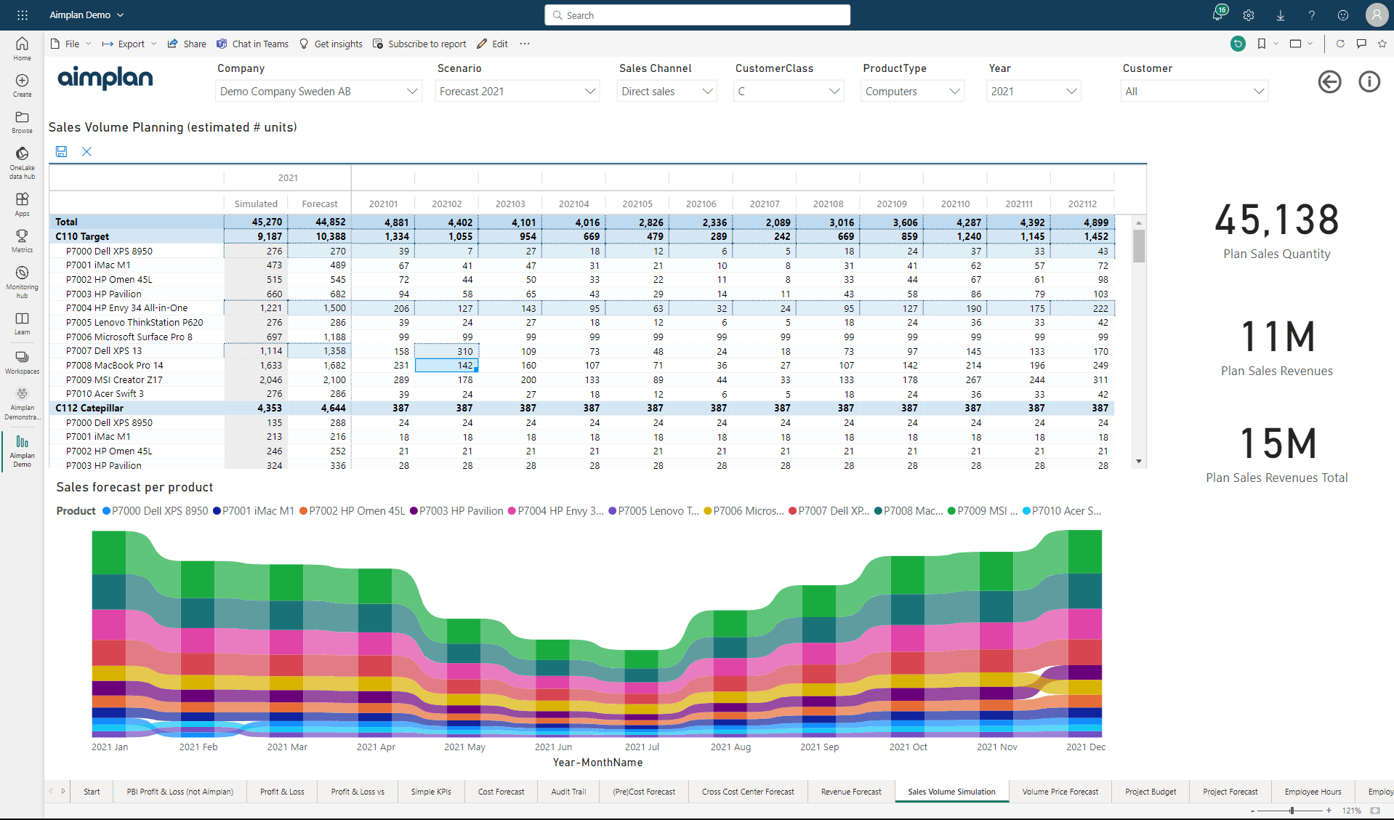Open the help question mark
The width and height of the screenshot is (1394, 820).
(x=1312, y=15)
